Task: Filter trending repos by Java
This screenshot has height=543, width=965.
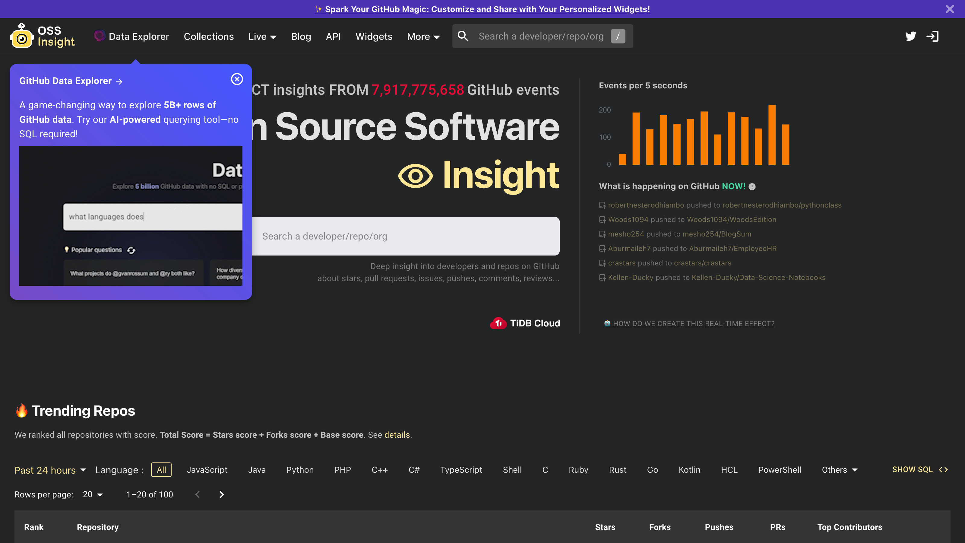Action: pos(257,470)
